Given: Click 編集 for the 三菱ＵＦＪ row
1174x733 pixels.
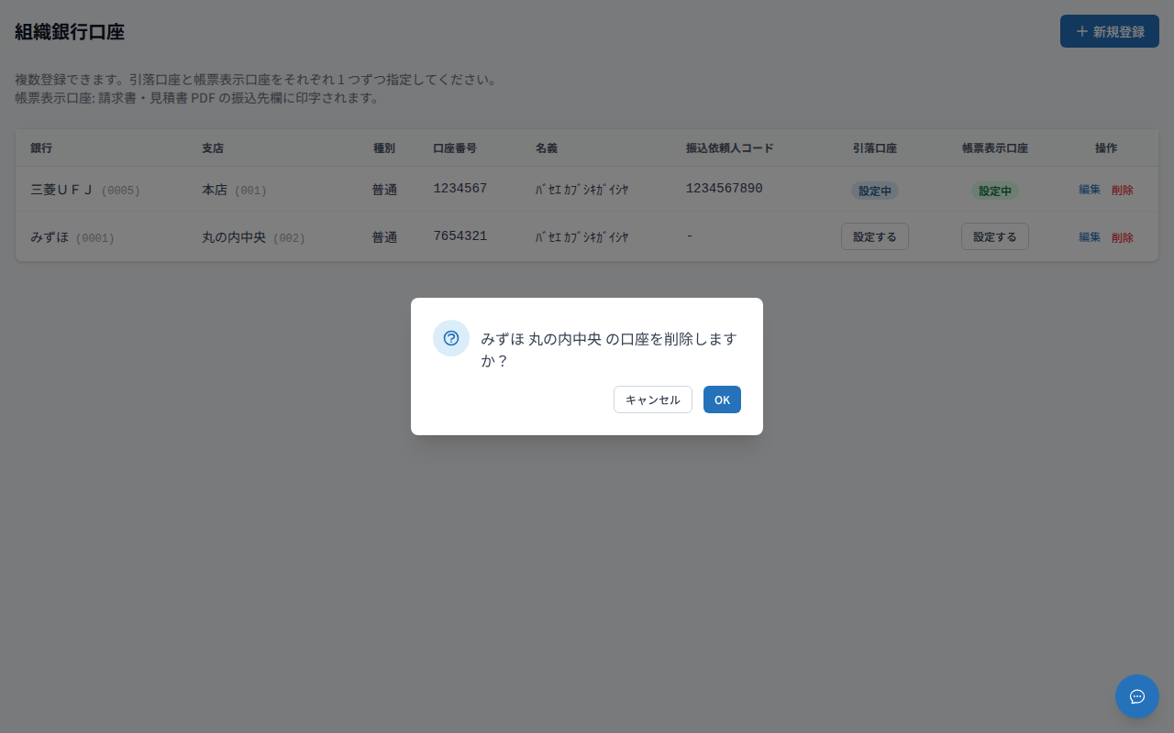Looking at the screenshot, I should (x=1090, y=190).
